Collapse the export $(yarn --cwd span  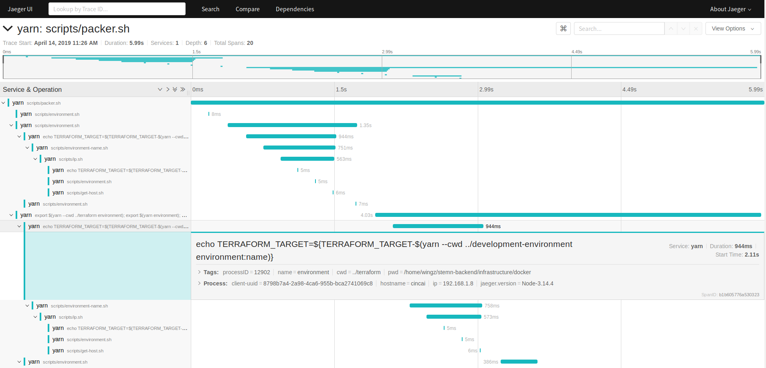11,215
